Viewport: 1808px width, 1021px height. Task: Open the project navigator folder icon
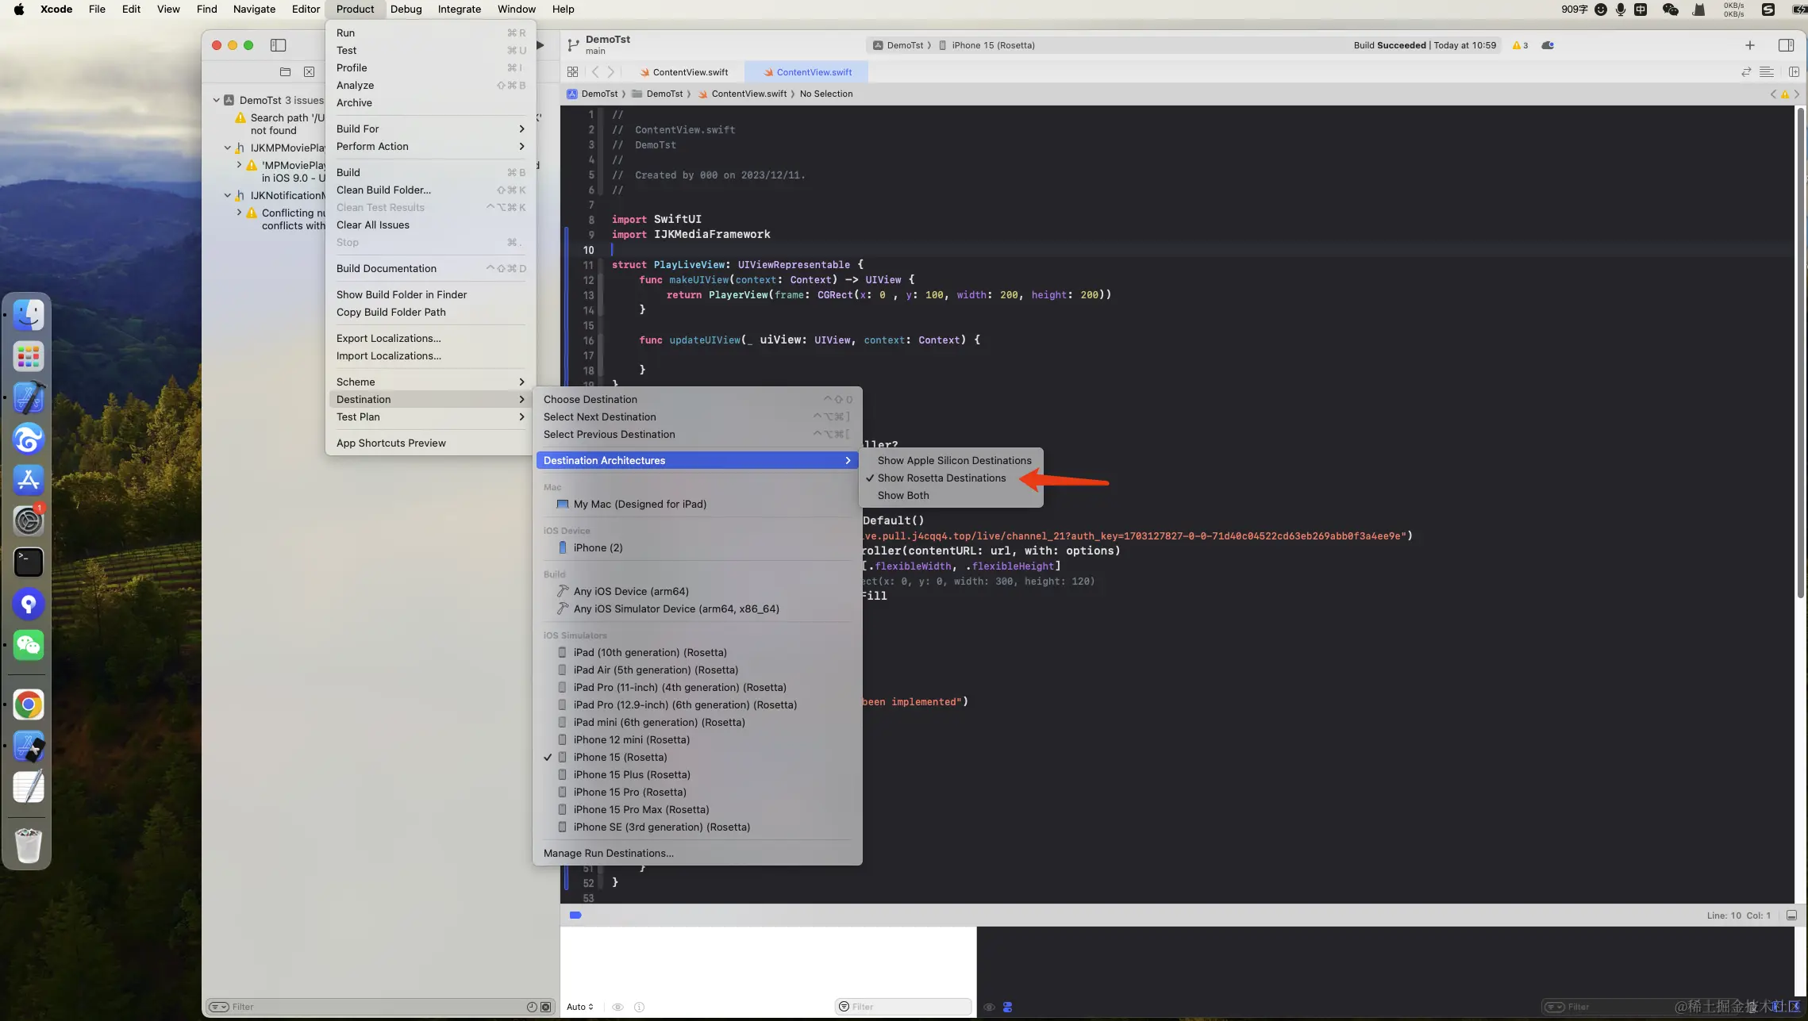click(x=285, y=71)
